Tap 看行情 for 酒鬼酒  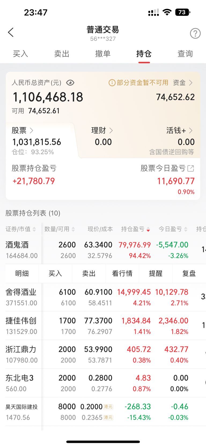(122, 274)
